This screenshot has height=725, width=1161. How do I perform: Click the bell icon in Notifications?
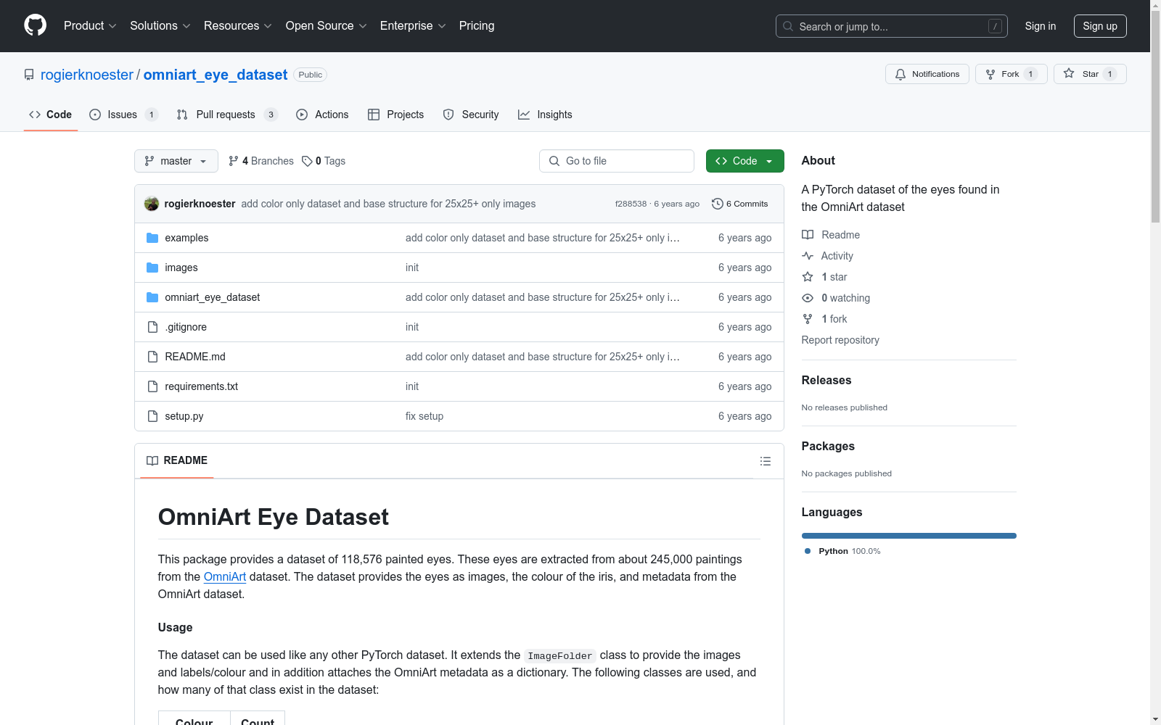[901, 74]
